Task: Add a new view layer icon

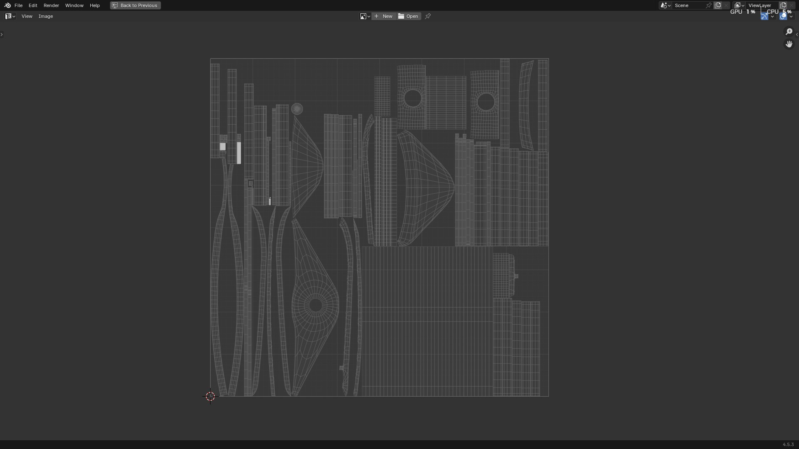Action: coord(783,5)
